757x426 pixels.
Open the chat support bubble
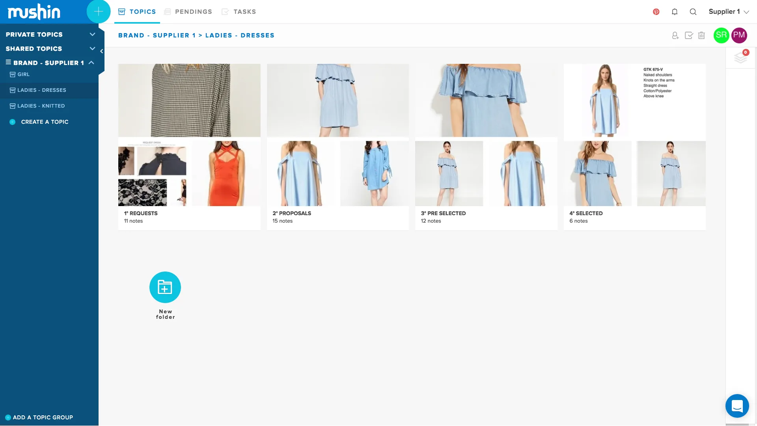point(737,406)
